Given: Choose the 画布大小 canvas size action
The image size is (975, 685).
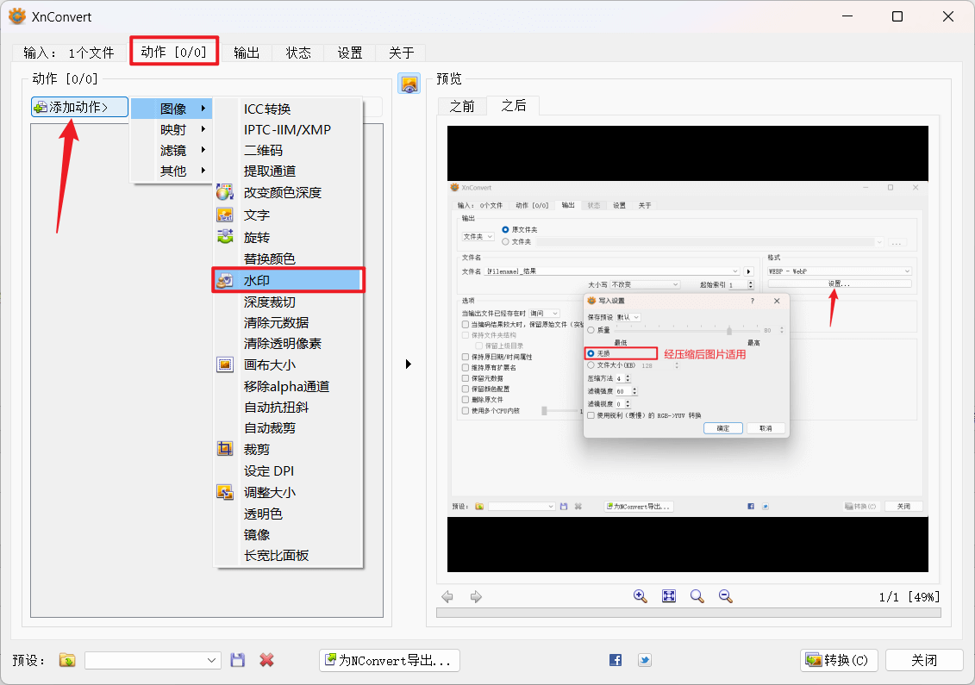Looking at the screenshot, I should 288,364.
